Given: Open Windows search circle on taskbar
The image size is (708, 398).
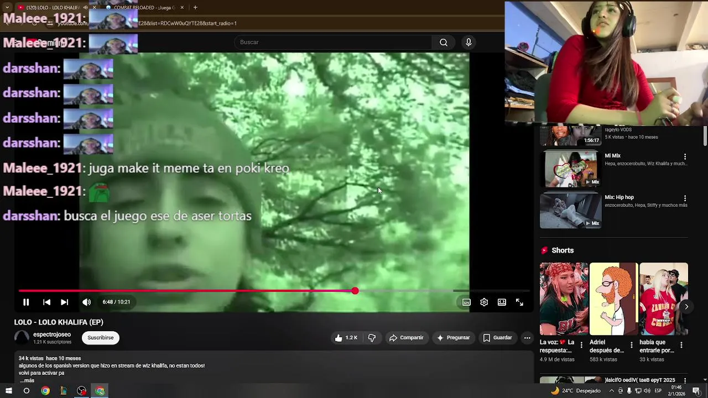Looking at the screenshot, I should (x=26, y=391).
